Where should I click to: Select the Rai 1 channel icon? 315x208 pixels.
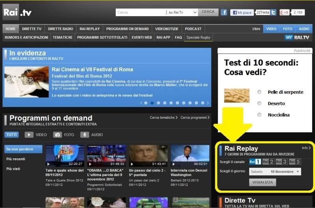(255, 161)
